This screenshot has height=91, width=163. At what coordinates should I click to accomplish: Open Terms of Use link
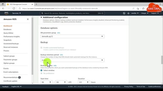coord(141,86)
